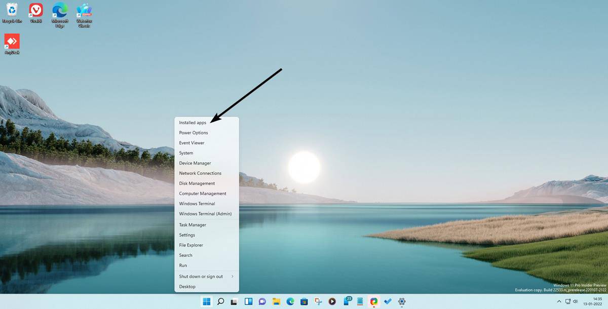608x309 pixels.
Task: Launch Teams Chat from taskbar
Action: coord(262,301)
